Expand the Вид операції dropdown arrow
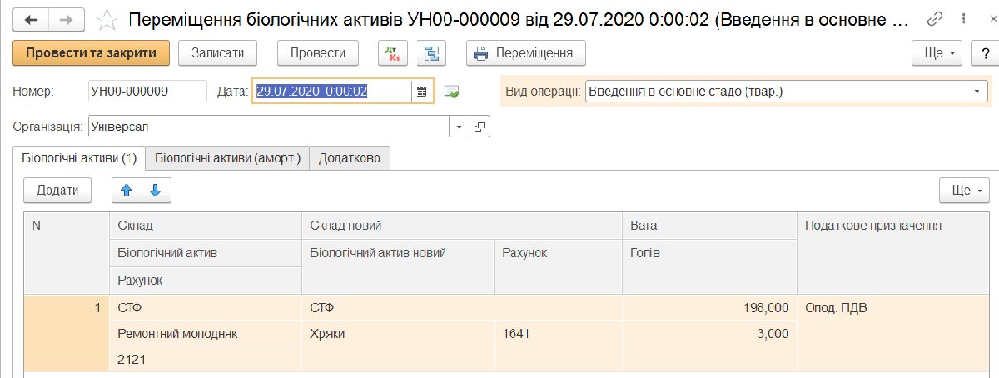This screenshot has width=999, height=378. pyautogui.click(x=977, y=92)
